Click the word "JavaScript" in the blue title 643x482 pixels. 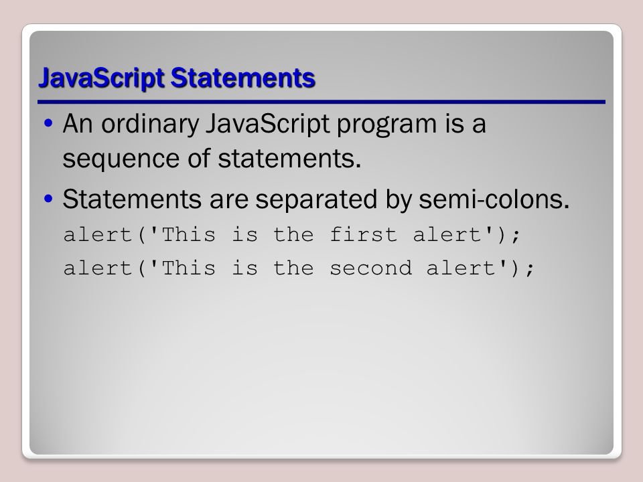pos(102,78)
